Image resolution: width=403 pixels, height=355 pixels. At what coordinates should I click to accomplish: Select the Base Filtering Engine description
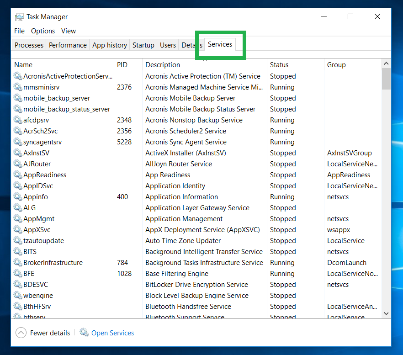(x=176, y=274)
